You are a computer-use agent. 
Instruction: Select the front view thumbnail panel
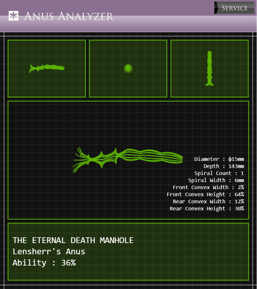click(x=128, y=69)
